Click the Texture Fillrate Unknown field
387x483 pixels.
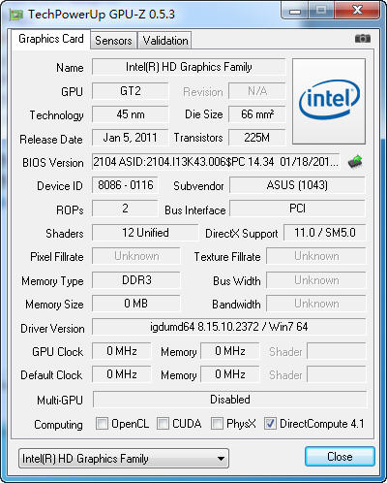[x=316, y=256]
